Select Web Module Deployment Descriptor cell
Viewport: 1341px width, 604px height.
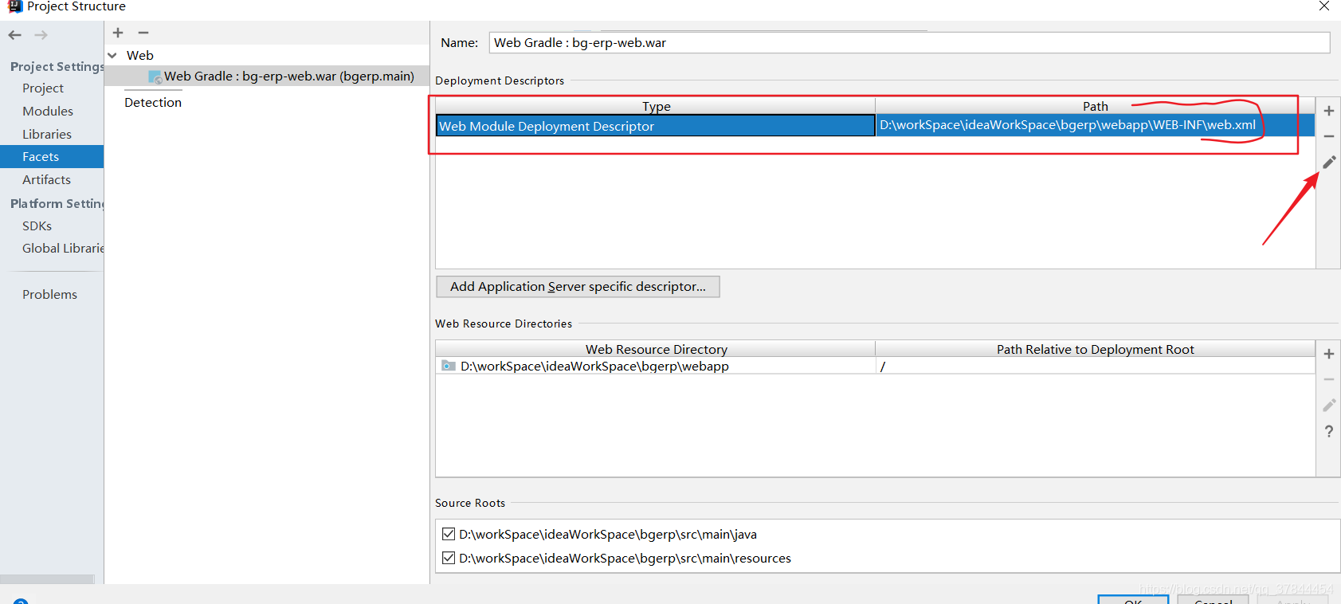[656, 126]
